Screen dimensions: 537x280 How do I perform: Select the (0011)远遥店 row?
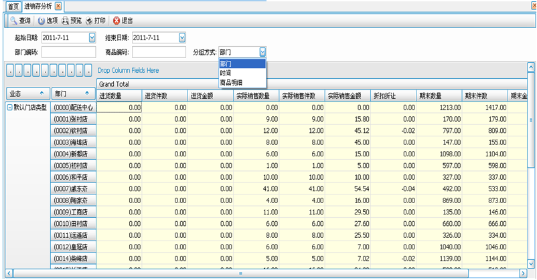pyautogui.click(x=73, y=235)
